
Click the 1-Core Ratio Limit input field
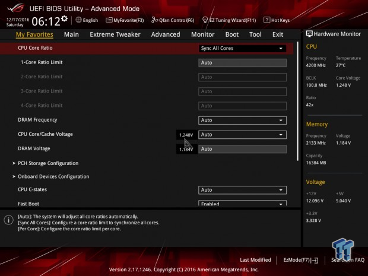coord(242,63)
